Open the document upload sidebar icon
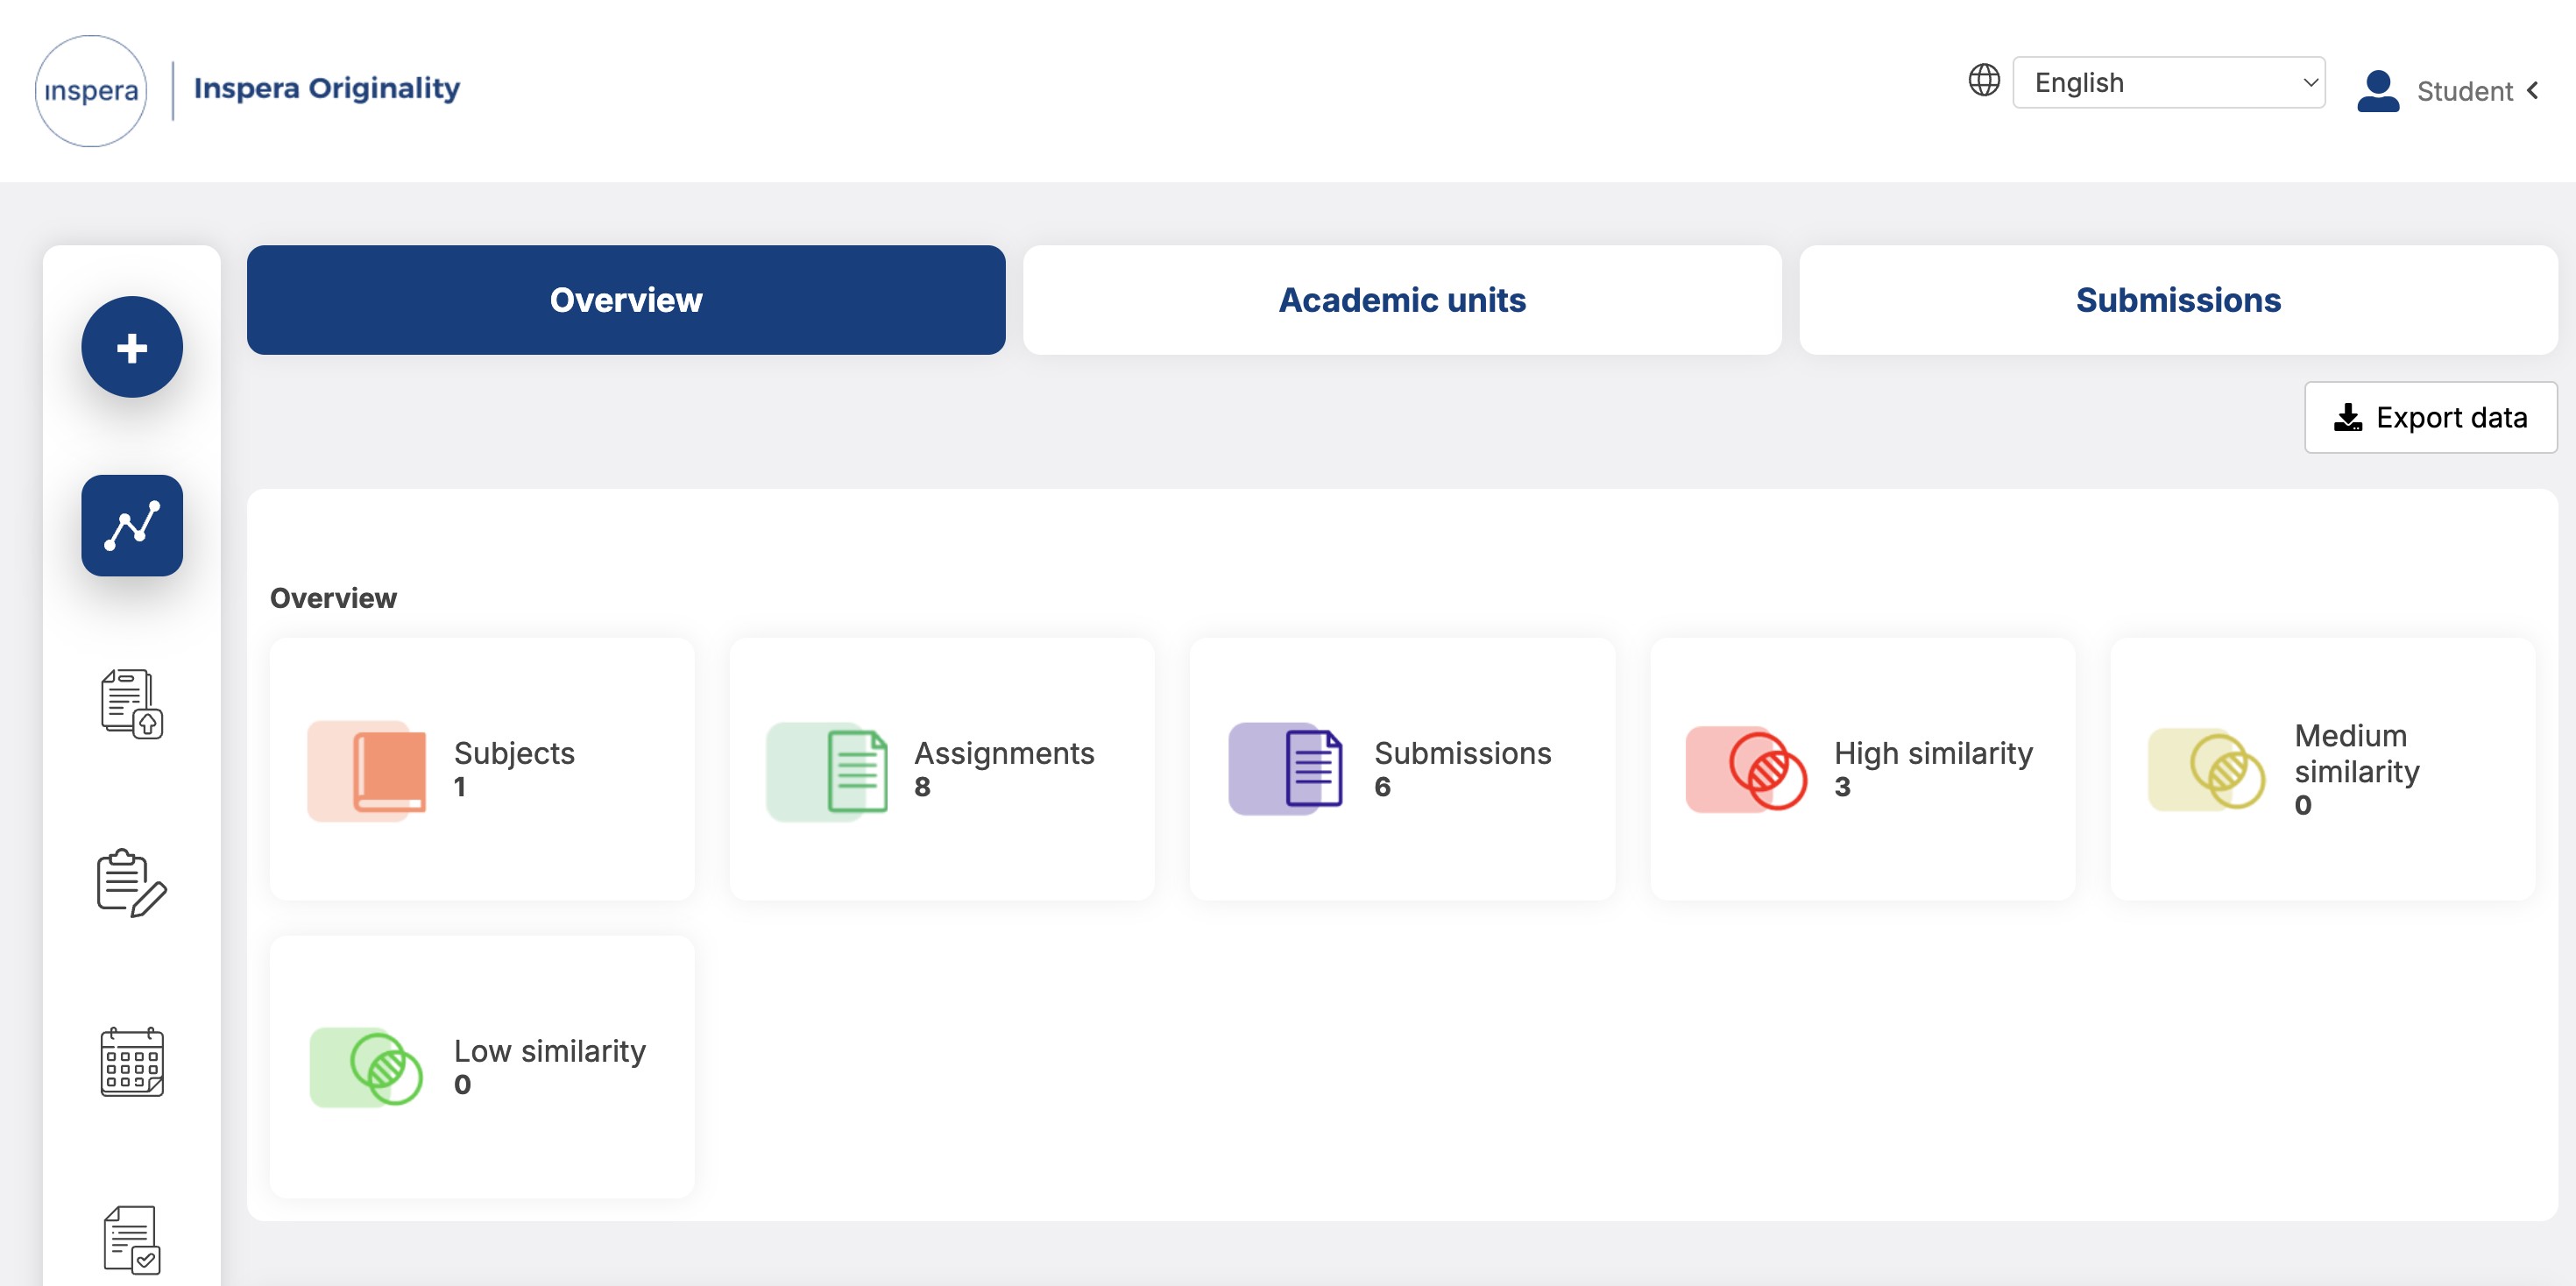The image size is (2576, 1286). [132, 704]
